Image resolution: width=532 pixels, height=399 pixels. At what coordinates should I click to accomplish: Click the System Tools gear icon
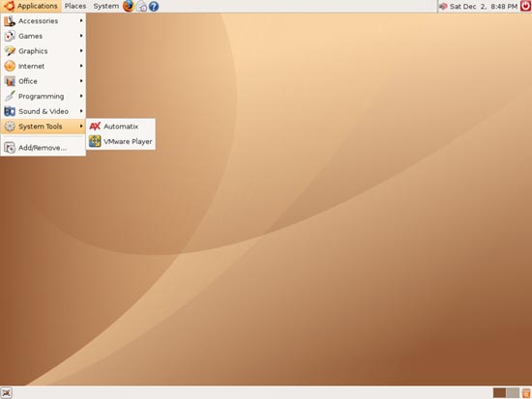pos(10,127)
